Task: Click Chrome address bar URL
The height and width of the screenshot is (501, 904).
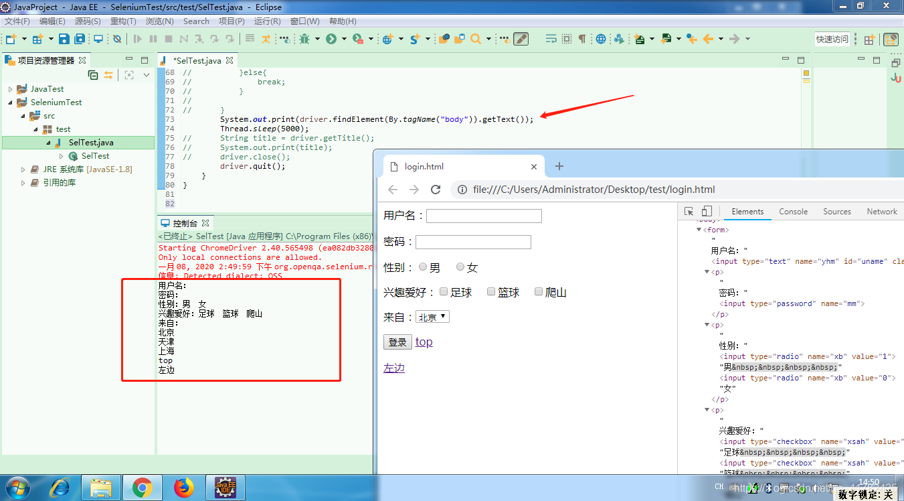Action: pos(594,190)
